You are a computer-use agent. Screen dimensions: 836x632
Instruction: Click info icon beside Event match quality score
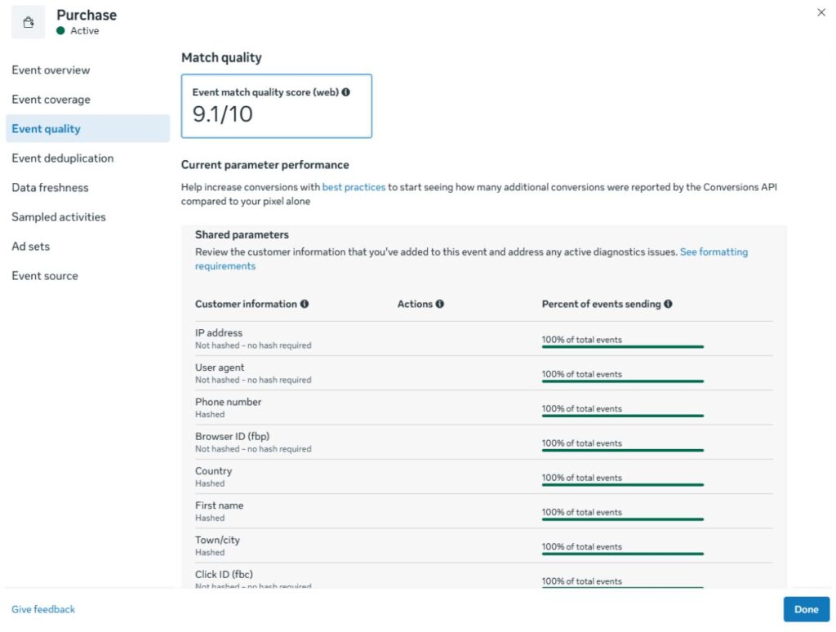[346, 92]
